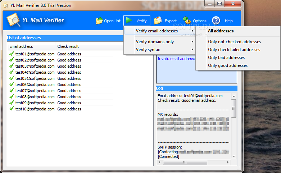This screenshot has height=173, width=281.
Task: Click the Open List label
Action: click(x=112, y=21)
